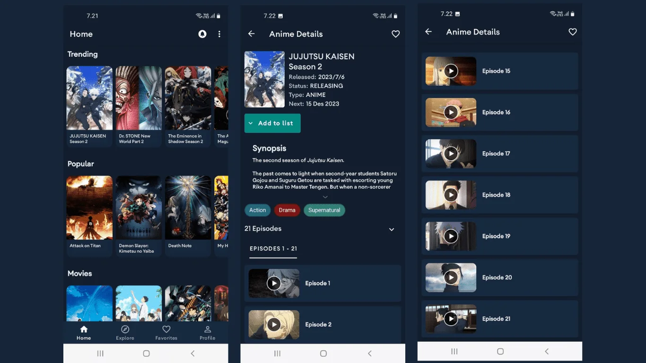
Task: Select the Drama genre chip
Action: click(x=287, y=210)
